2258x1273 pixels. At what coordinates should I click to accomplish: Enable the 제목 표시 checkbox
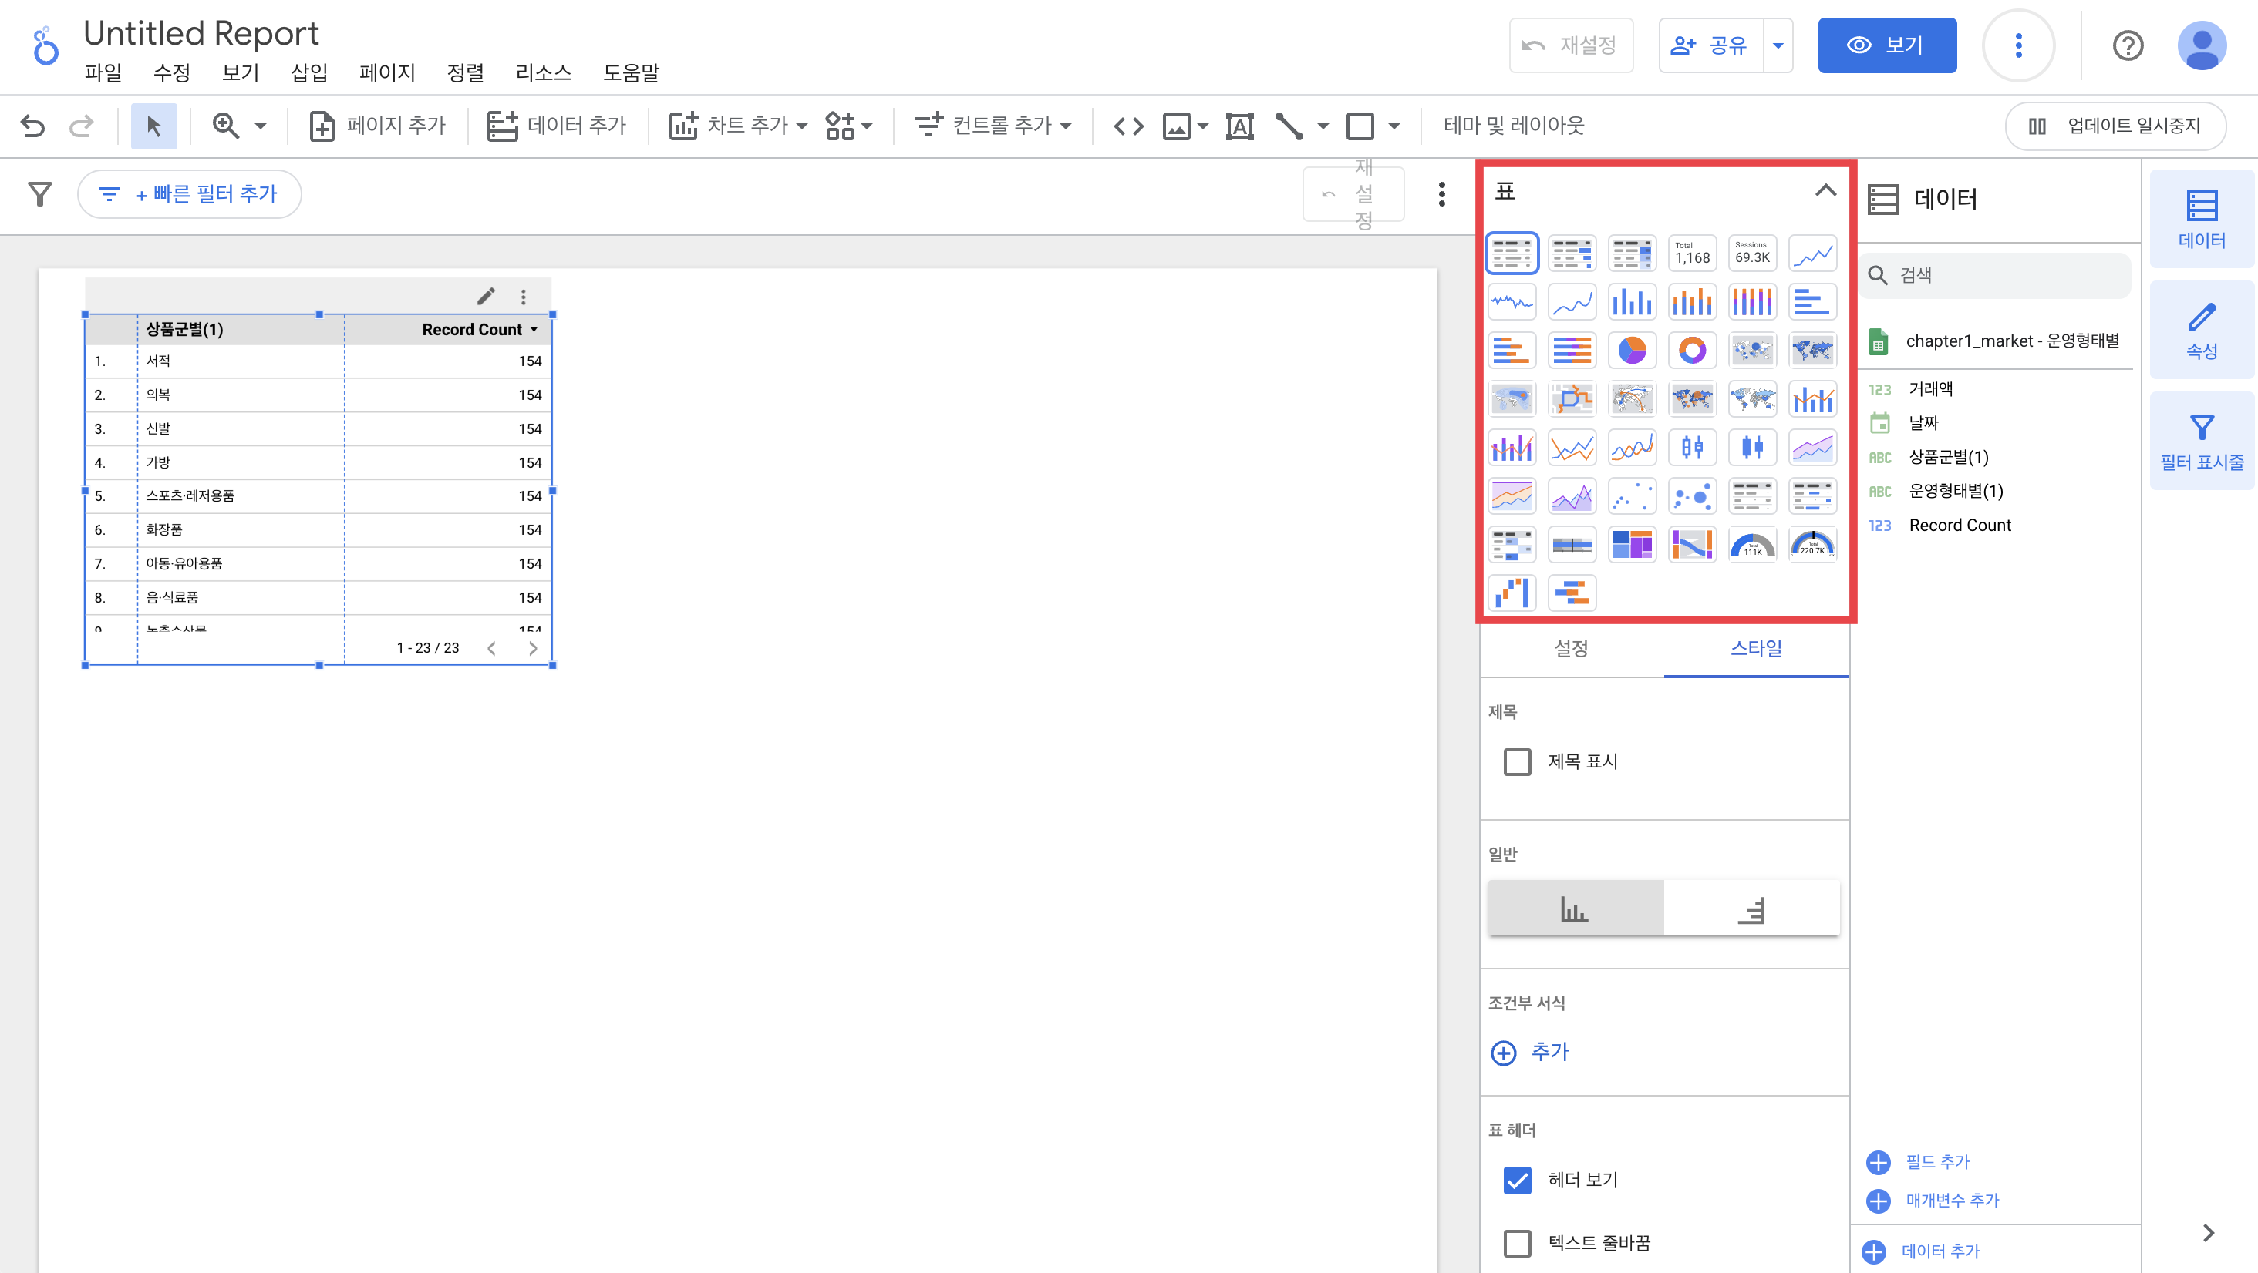click(1518, 761)
